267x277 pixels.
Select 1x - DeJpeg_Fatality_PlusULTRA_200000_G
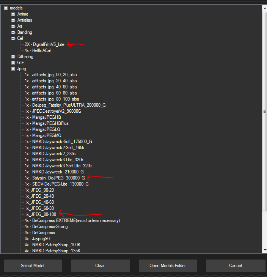coord(65,105)
